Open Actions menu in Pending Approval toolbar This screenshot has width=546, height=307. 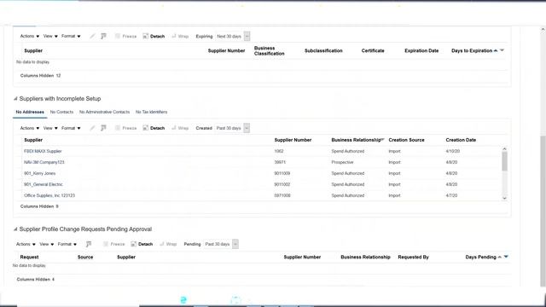[26, 245]
